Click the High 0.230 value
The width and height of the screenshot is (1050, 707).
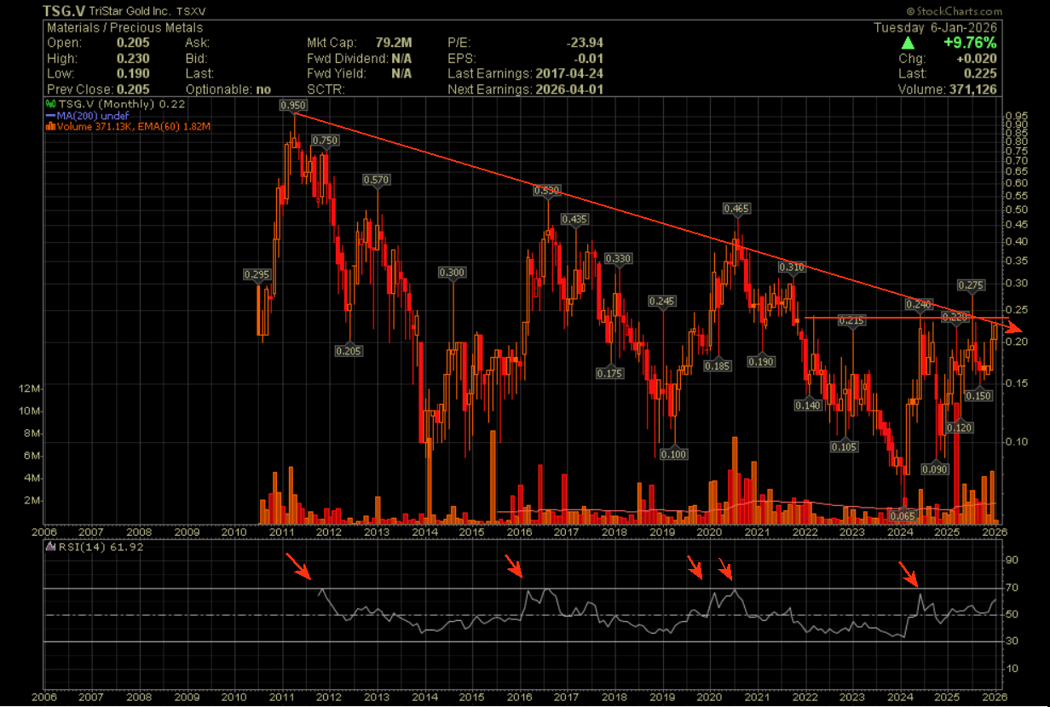click(134, 59)
